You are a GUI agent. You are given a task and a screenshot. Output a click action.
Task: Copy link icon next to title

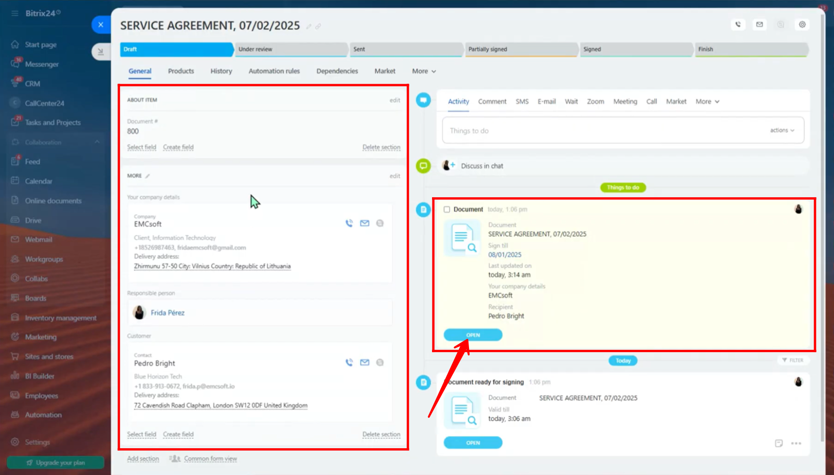[x=318, y=27]
